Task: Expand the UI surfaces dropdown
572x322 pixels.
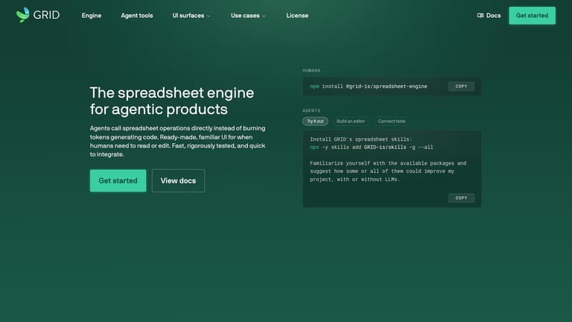Action: [x=191, y=16]
